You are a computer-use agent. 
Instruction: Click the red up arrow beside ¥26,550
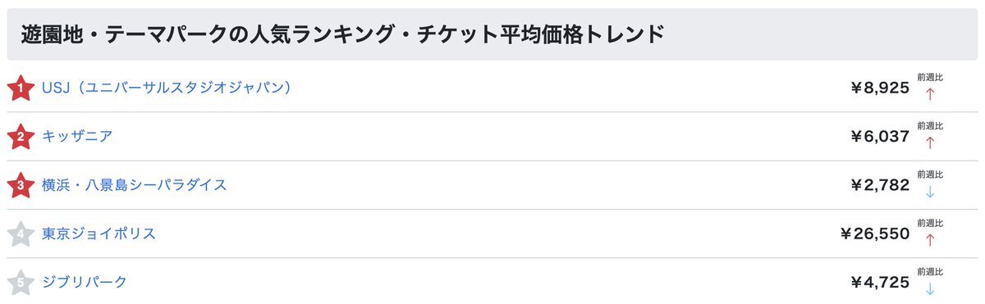930,240
